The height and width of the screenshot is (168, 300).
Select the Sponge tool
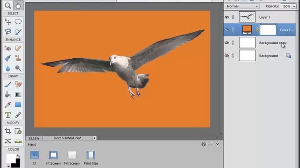pyautogui.click(x=18, y=68)
